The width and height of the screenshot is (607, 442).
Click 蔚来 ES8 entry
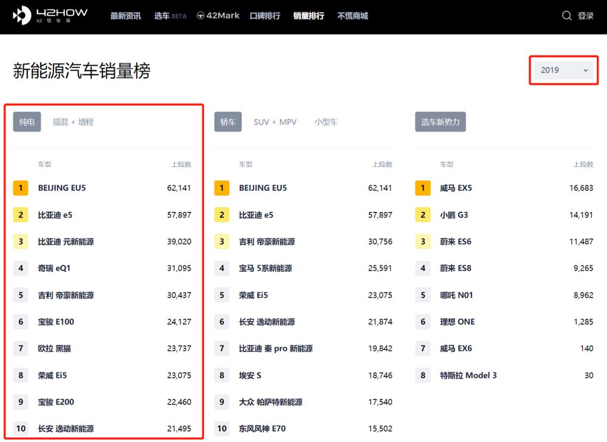pyautogui.click(x=456, y=268)
